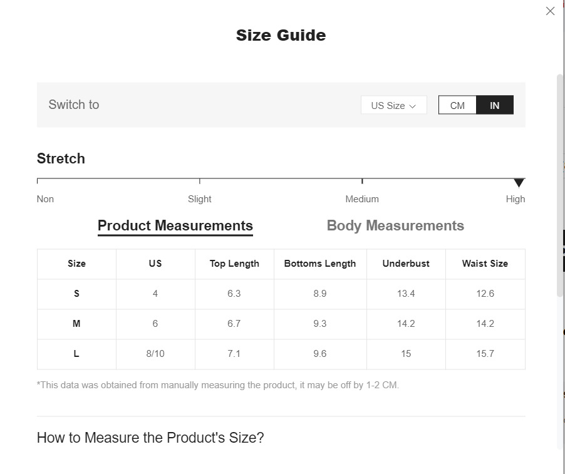
Task: Click the Medium stretch level label
Action: click(x=362, y=199)
